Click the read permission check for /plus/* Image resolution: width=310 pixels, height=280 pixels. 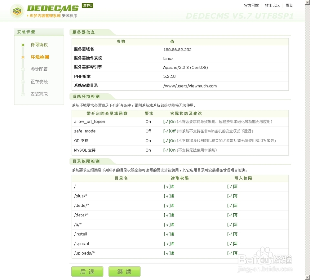pos(169,196)
